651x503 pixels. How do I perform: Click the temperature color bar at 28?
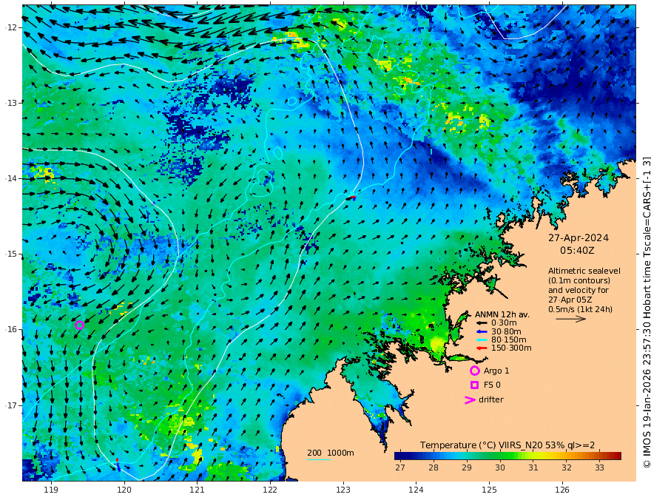click(434, 456)
